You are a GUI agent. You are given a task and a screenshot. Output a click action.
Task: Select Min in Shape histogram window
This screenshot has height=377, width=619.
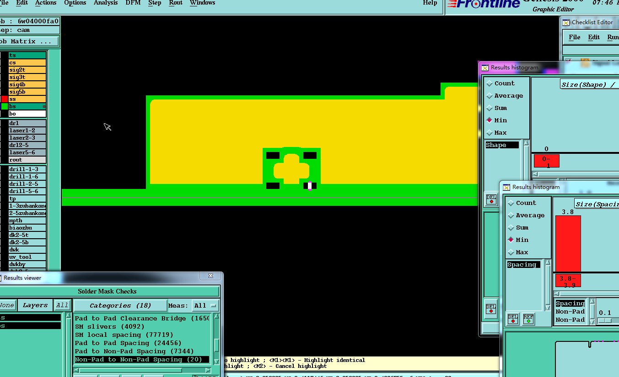(496, 120)
